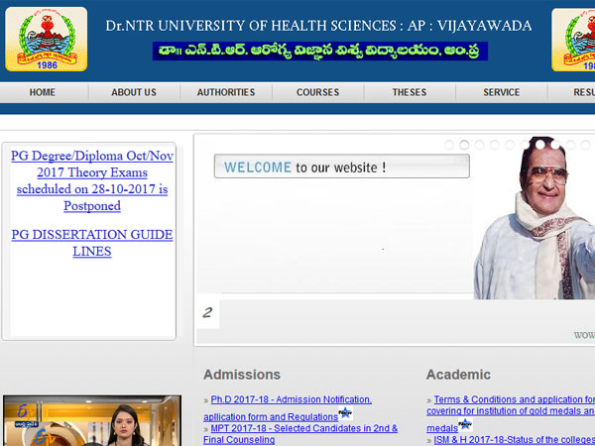Open the ABOUT US menu
The width and height of the screenshot is (595, 446).
(134, 92)
